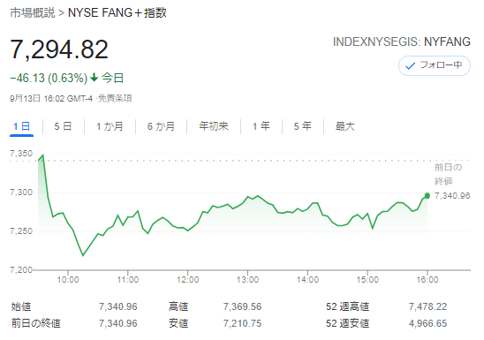Click the 今日 label beside the change
Screen dimensions: 484x340
click(113, 78)
